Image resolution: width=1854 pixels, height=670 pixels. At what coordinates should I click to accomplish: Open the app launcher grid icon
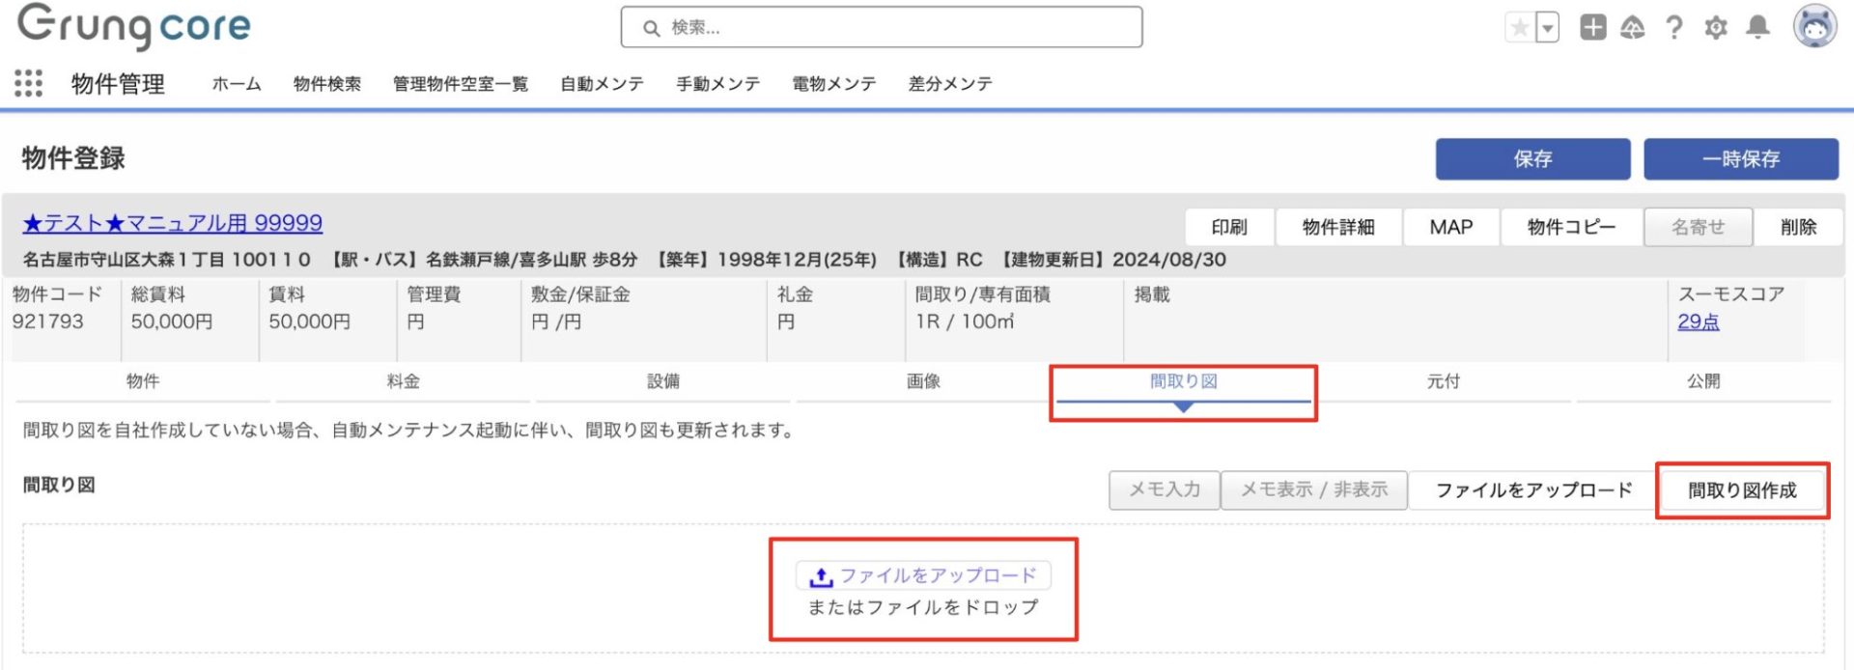click(x=29, y=84)
